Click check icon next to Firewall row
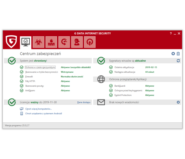185x159 pixels. pos(22,76)
